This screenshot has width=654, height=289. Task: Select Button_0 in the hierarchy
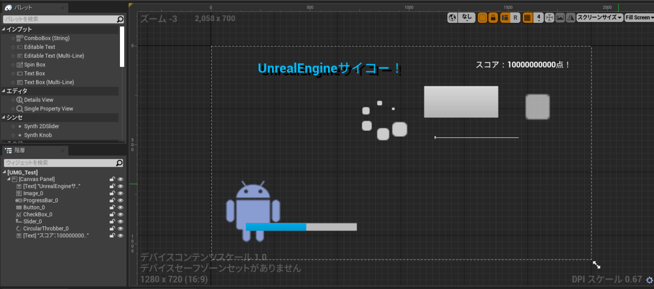34,207
